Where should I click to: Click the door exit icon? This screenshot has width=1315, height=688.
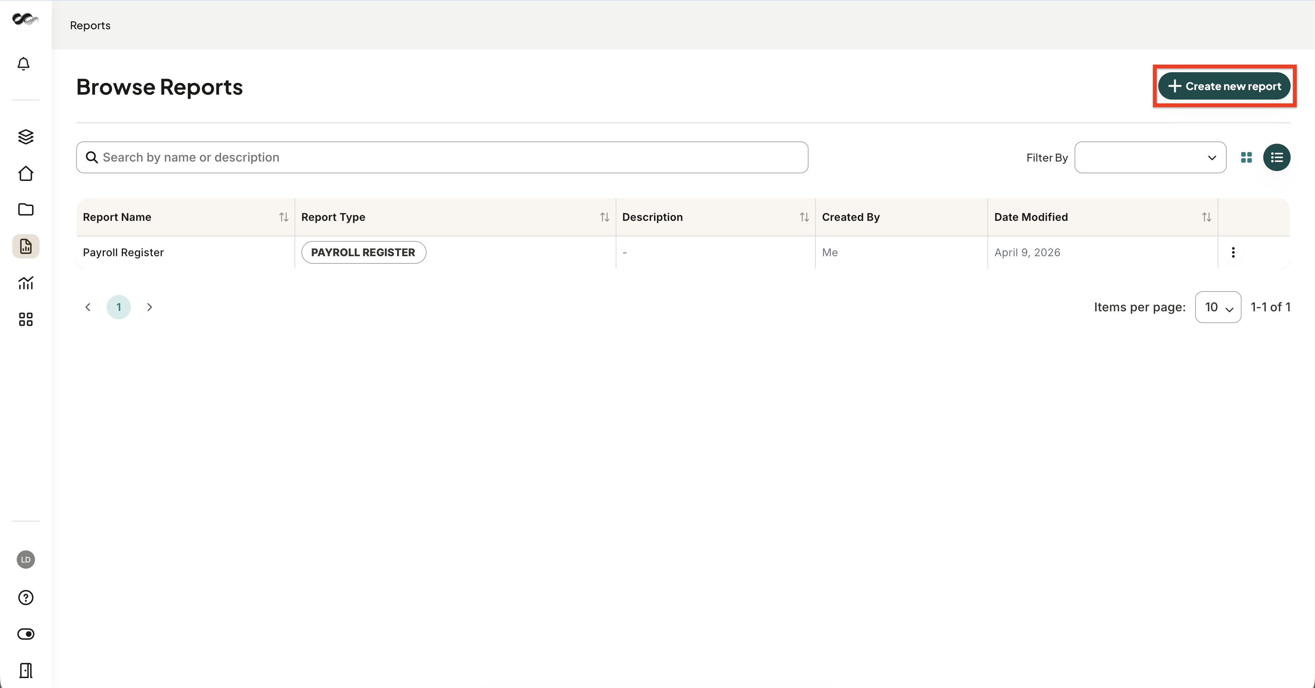coord(25,670)
